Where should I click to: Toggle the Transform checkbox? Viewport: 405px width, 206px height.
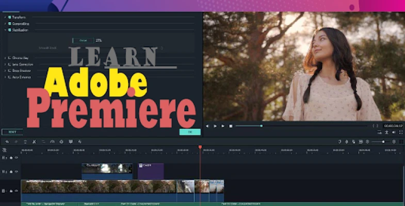tap(10, 18)
